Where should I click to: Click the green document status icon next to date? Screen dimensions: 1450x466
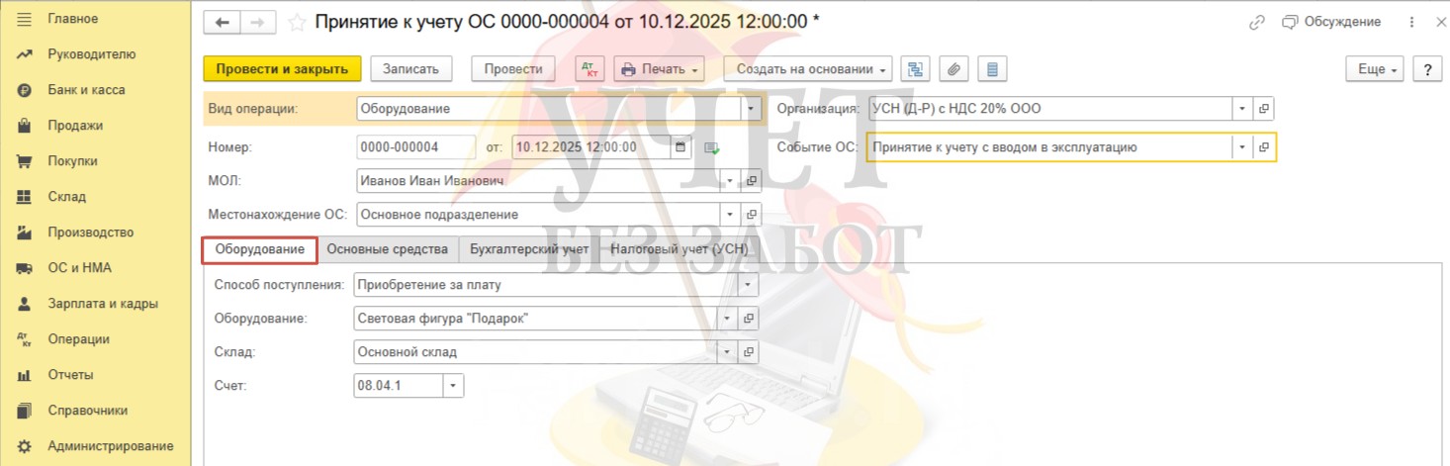click(711, 148)
